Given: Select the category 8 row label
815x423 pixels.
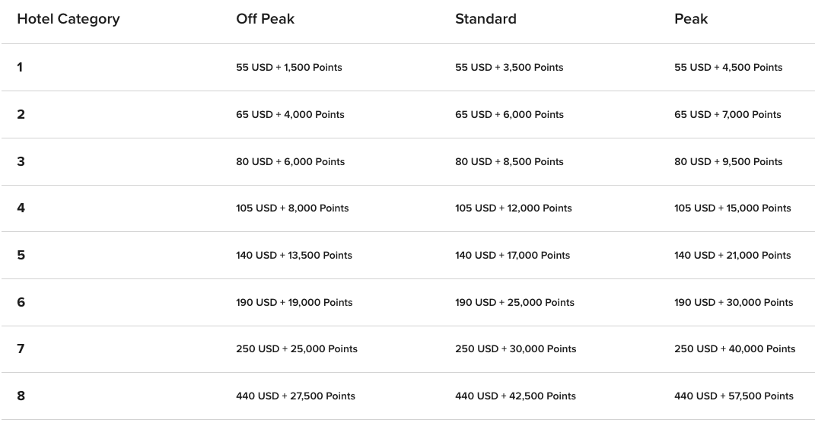Looking at the screenshot, I should pos(21,396).
